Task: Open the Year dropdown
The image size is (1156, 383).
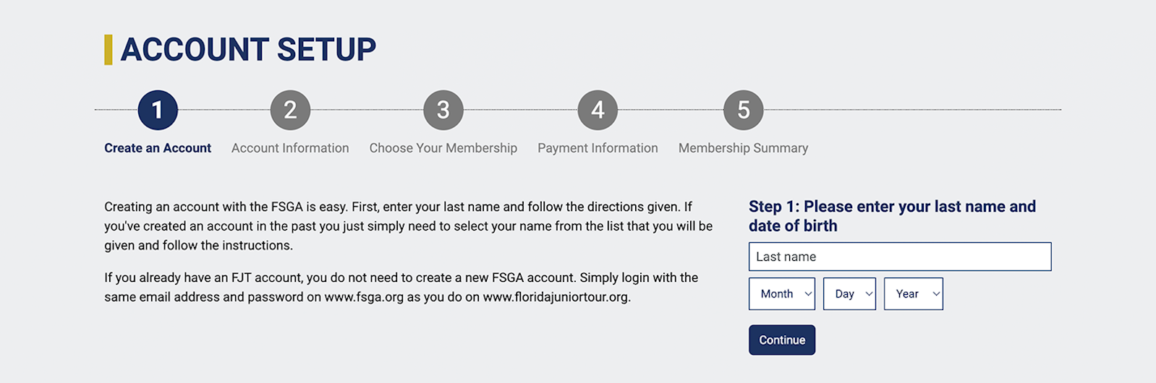Action: point(914,294)
